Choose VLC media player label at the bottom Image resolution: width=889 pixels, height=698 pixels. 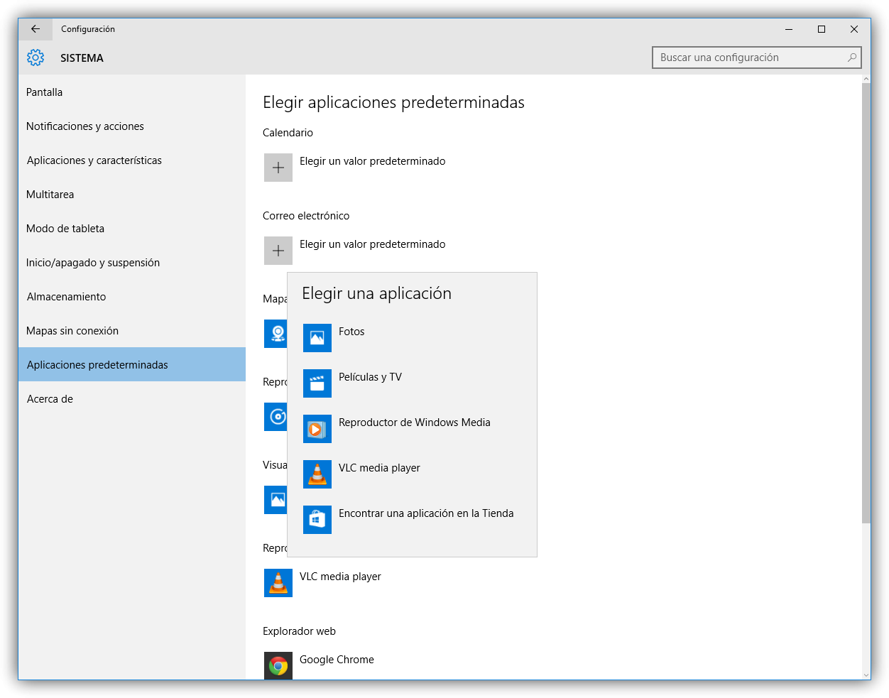click(x=340, y=577)
